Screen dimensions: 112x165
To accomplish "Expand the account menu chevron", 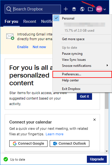I will pyautogui.click(x=105, y=9).
